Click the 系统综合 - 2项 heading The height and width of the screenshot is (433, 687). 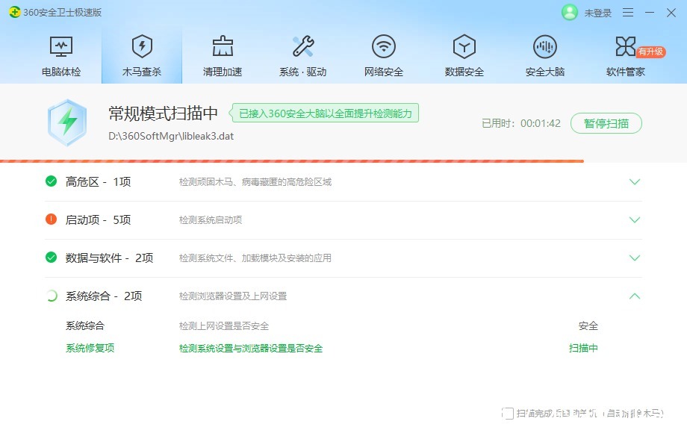pyautogui.click(x=104, y=296)
